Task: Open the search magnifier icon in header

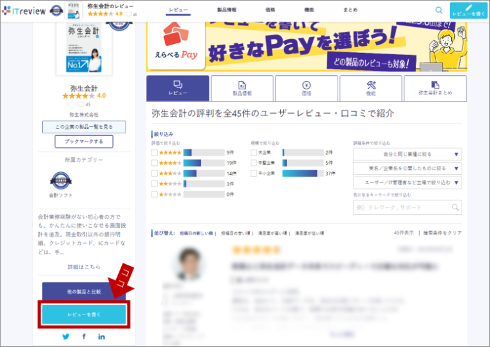Action: click(x=439, y=10)
